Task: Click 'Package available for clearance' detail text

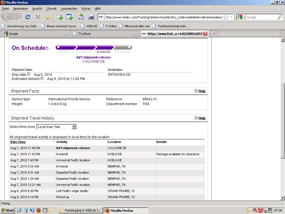Action: 178,154
